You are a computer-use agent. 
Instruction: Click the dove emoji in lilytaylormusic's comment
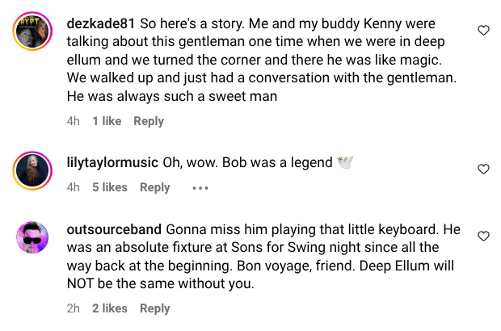(346, 162)
